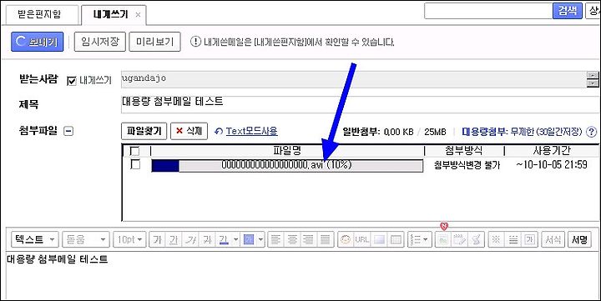Click the bold 가 formatting icon
601x301 pixels.
point(157,240)
